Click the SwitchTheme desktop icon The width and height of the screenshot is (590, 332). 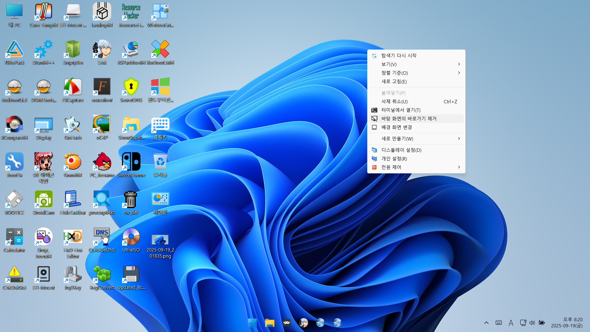click(131, 162)
